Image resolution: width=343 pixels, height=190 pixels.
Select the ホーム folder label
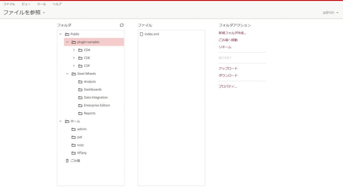pos(75,121)
